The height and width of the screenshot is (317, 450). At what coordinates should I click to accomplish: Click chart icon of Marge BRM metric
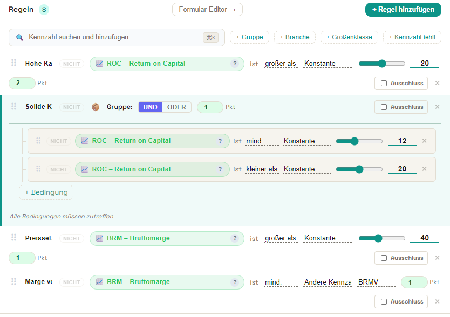click(99, 282)
